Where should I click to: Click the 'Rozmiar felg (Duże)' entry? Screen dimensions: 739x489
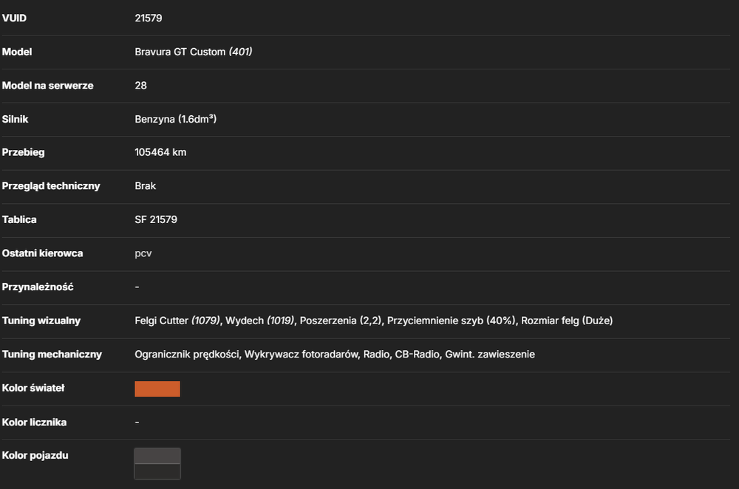pos(567,321)
